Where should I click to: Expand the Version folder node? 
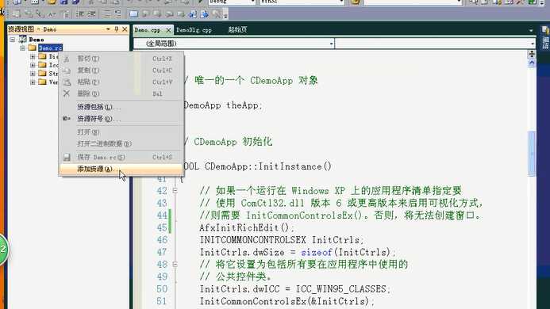(x=33, y=82)
